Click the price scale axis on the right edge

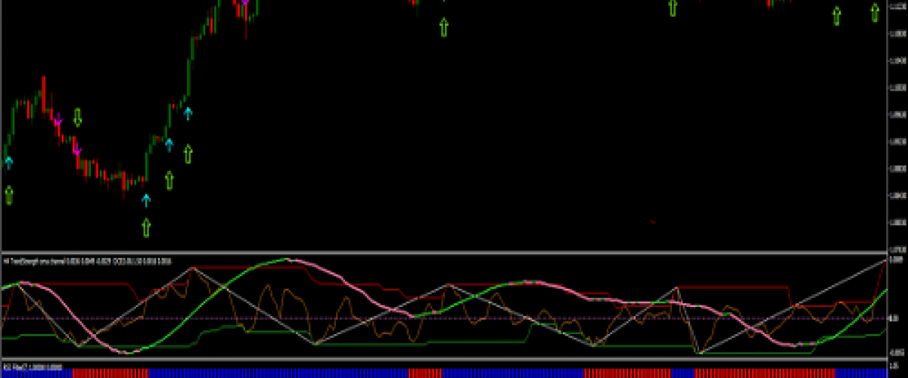point(897,125)
